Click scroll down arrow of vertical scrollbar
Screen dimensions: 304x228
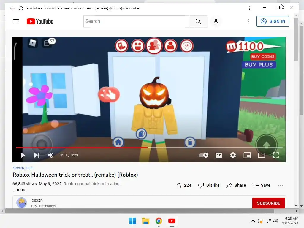click(296, 206)
